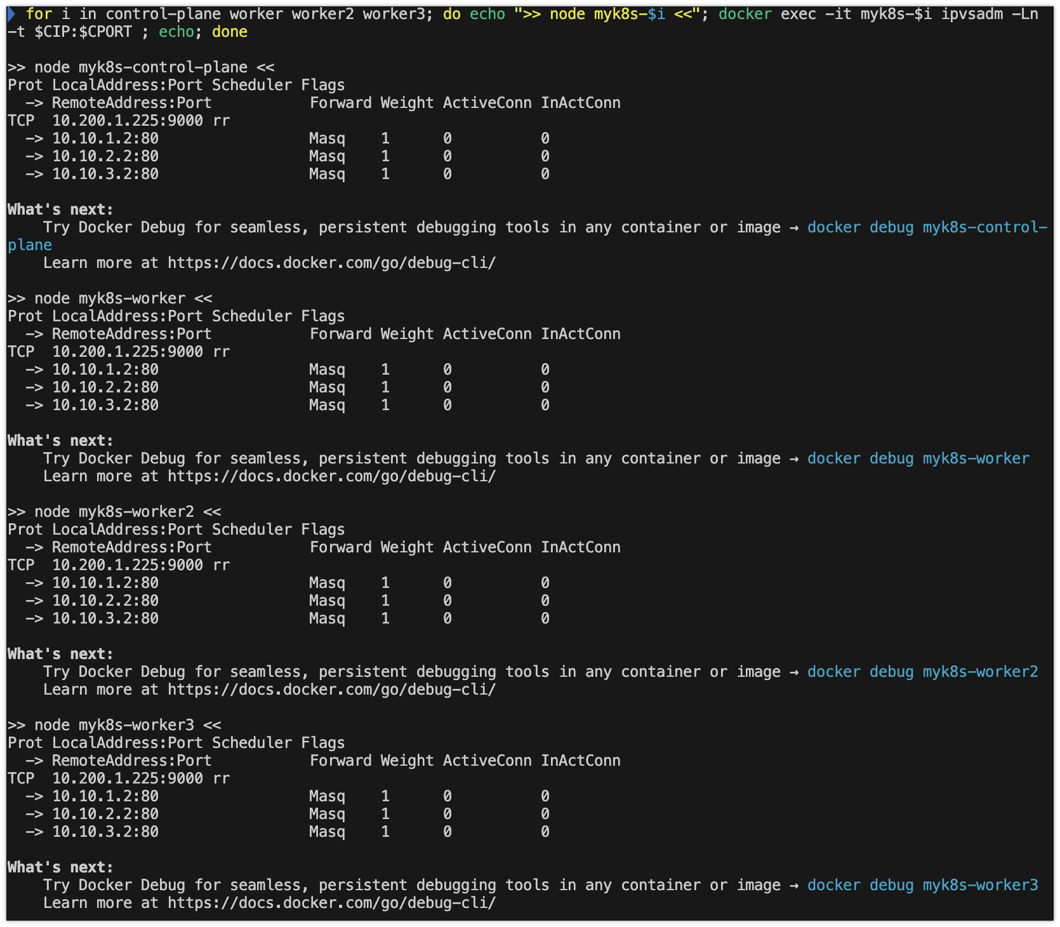Click 'ActiveConn' column header under myk8s-worker2
This screenshot has width=1060, height=927.
487,547
